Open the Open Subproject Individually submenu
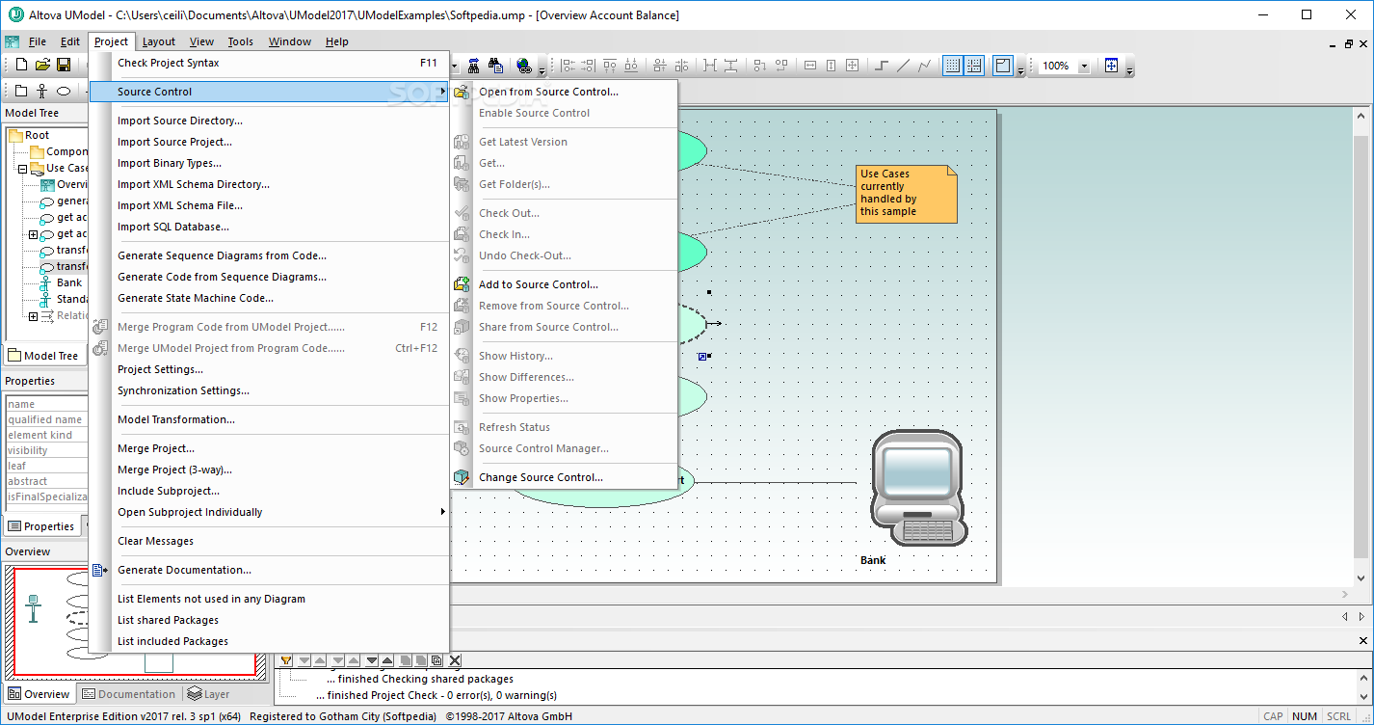Viewport: 1374px width, 725px height. tap(269, 512)
